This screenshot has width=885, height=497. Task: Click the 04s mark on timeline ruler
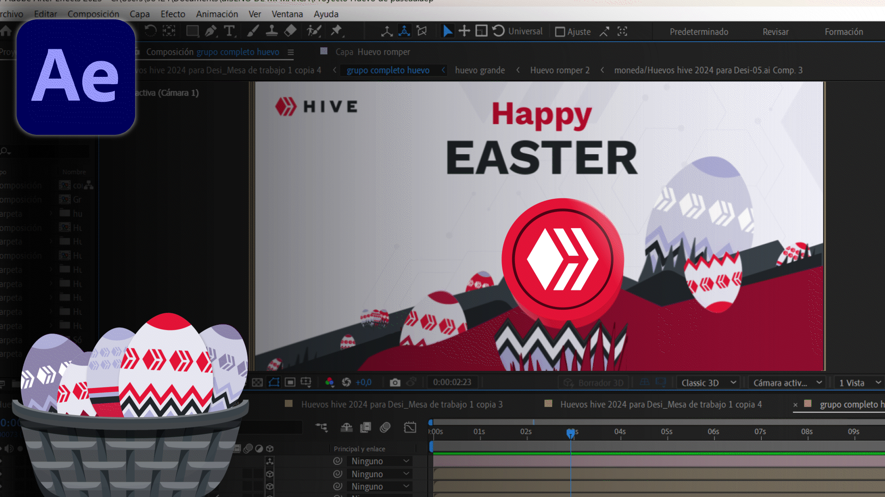[x=620, y=432]
